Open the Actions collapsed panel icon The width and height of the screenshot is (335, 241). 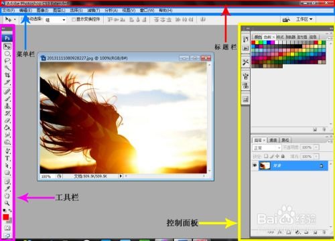[246, 48]
